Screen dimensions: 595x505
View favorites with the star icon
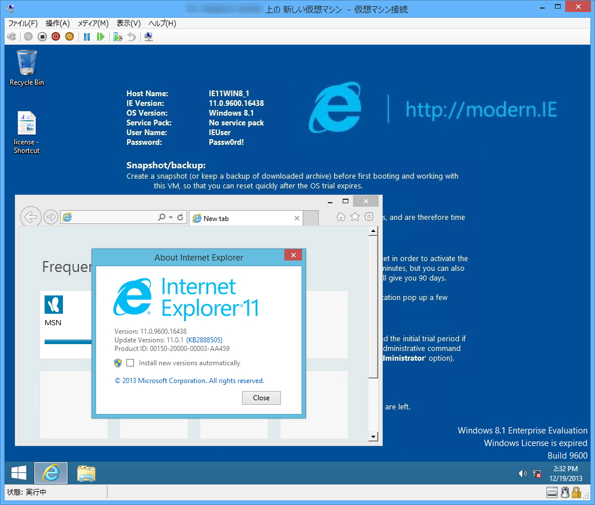pos(354,216)
